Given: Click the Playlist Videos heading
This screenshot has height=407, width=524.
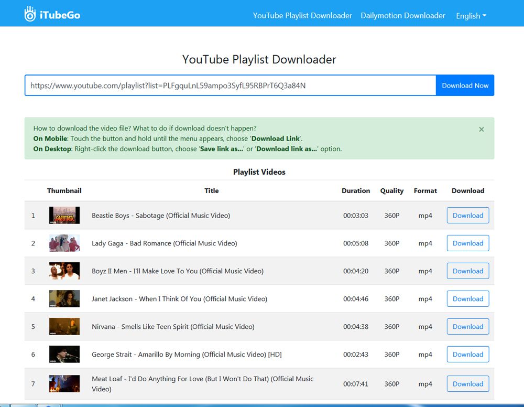Looking at the screenshot, I should [x=259, y=172].
